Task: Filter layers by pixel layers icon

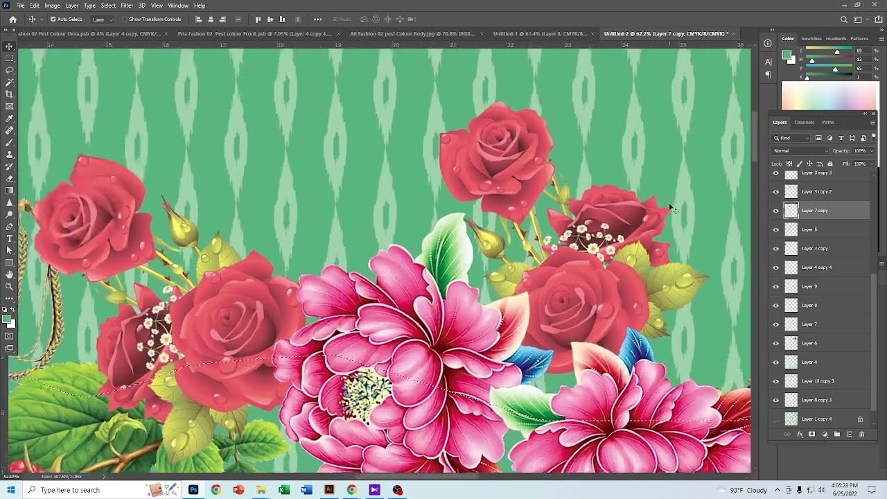Action: 818,138
